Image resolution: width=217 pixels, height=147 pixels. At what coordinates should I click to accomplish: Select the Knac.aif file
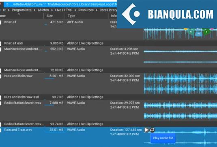10,22
